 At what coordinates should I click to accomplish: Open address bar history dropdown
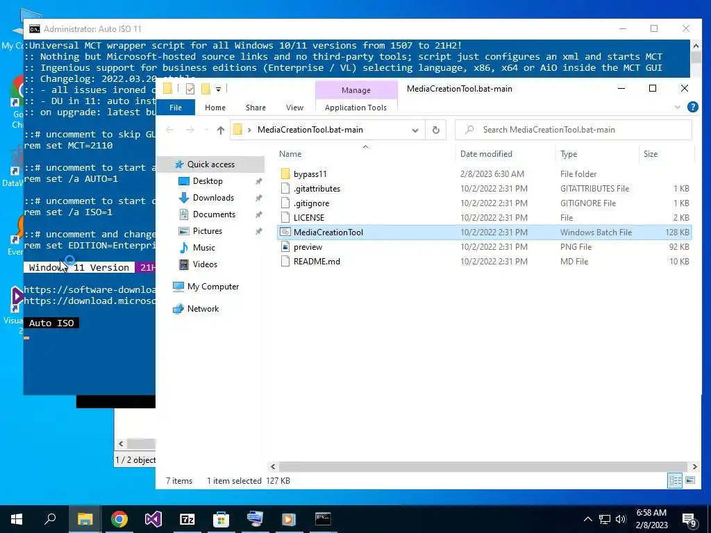pyautogui.click(x=415, y=130)
